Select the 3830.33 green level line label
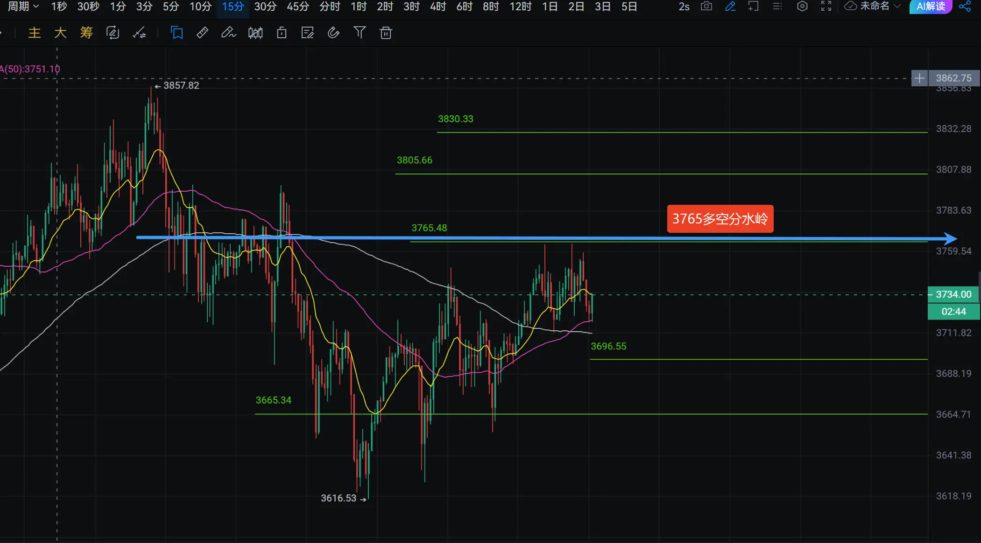Image resolution: width=981 pixels, height=543 pixels. 456,119
